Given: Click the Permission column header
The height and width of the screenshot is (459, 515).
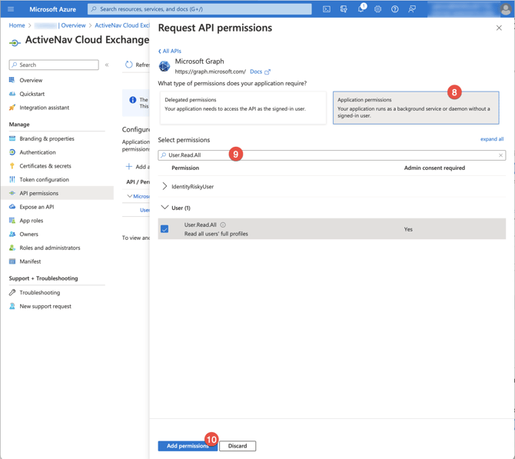Looking at the screenshot, I should (x=185, y=168).
